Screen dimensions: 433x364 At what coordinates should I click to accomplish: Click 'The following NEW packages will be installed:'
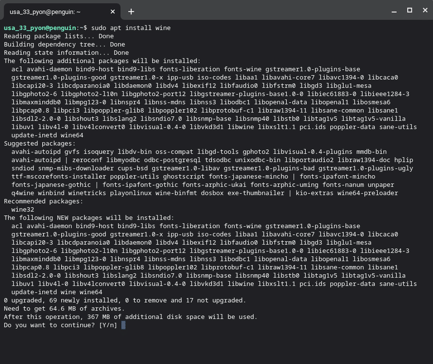89,218
